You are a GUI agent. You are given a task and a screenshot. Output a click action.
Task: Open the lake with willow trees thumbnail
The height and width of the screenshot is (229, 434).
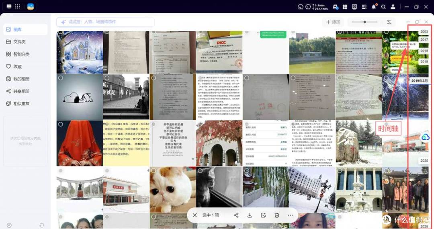312,52
